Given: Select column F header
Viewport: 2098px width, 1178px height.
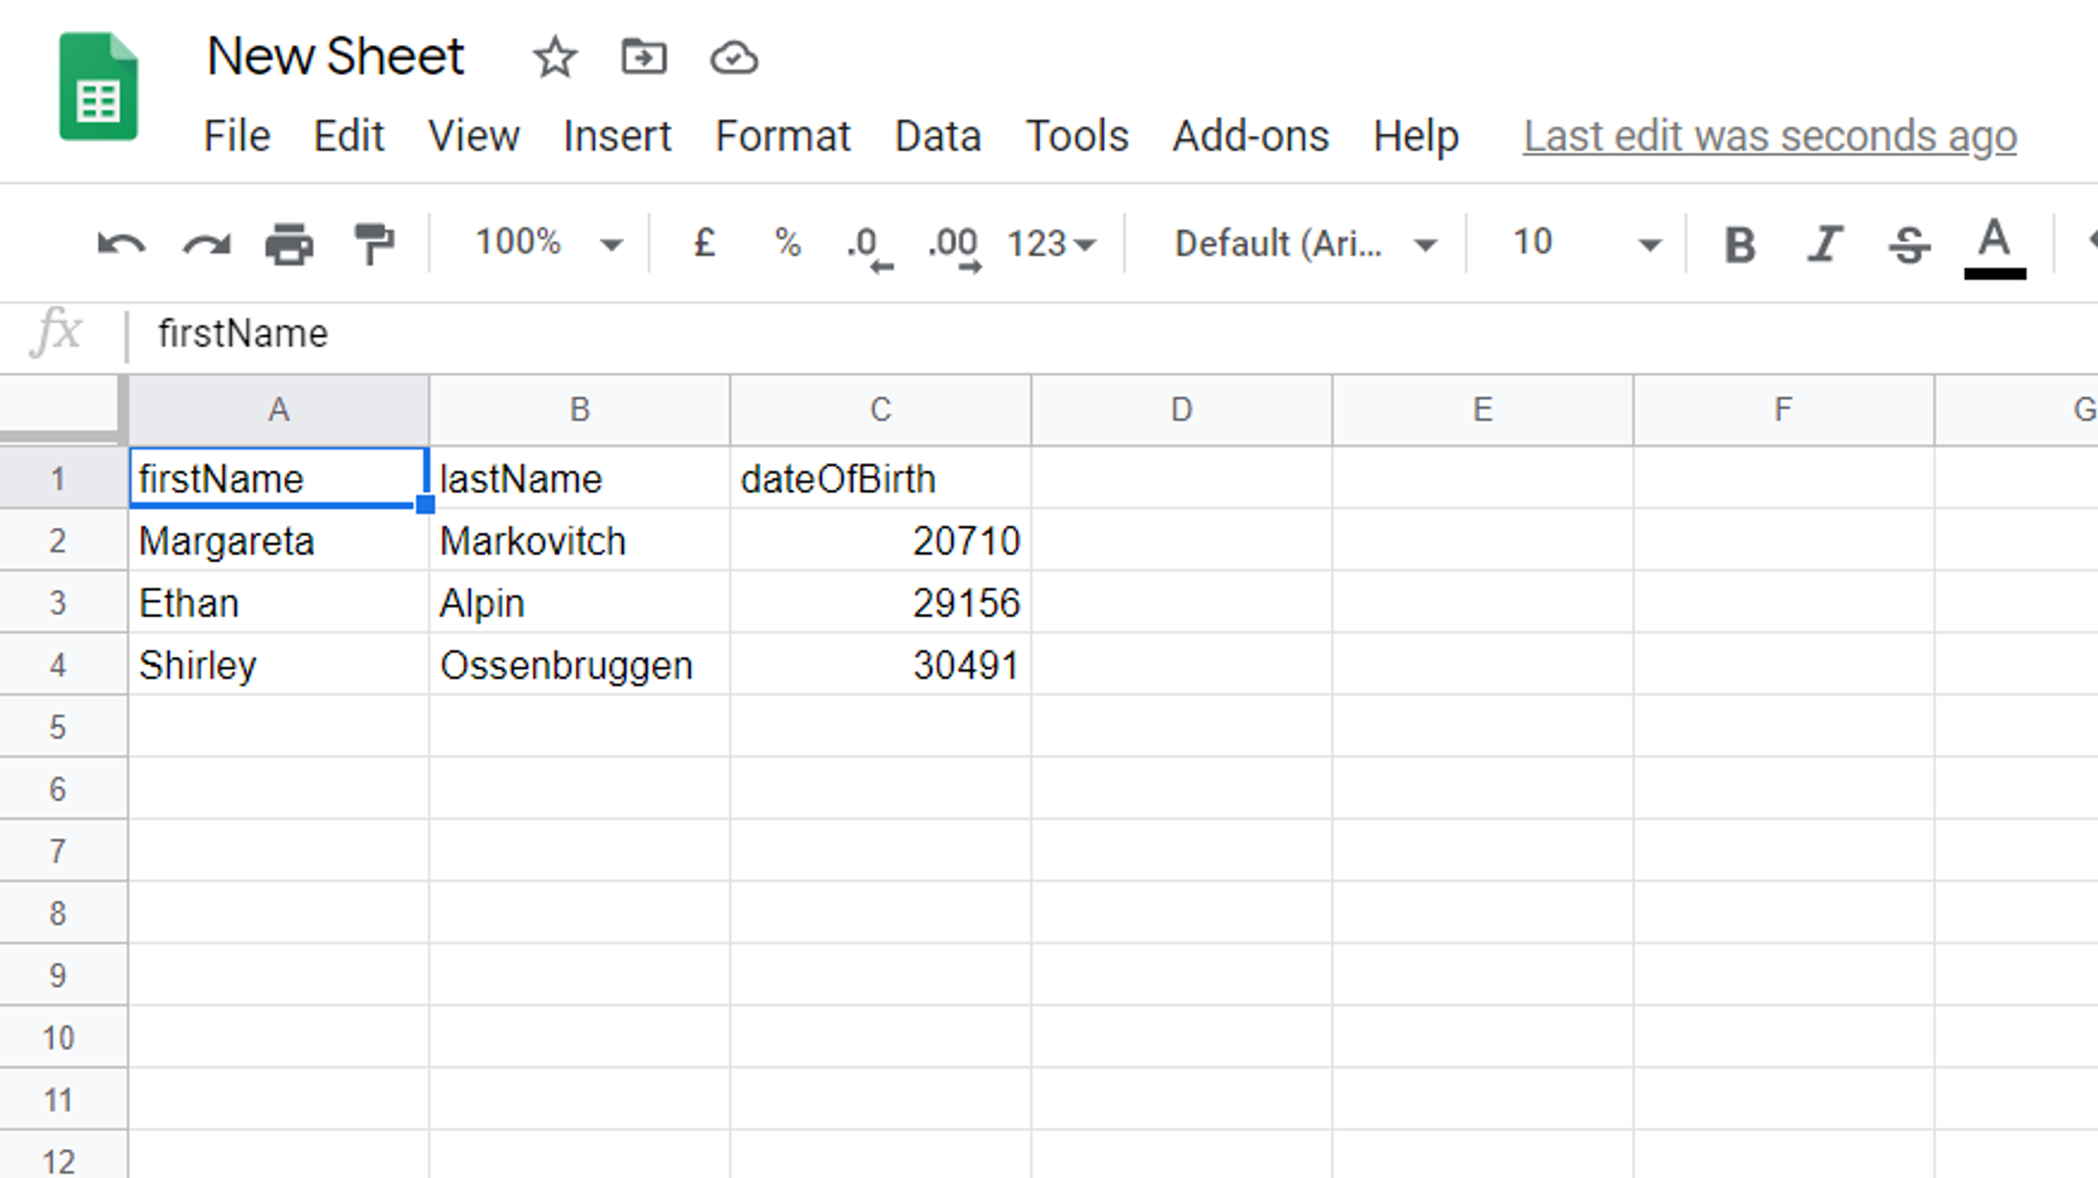Looking at the screenshot, I should [1784, 410].
